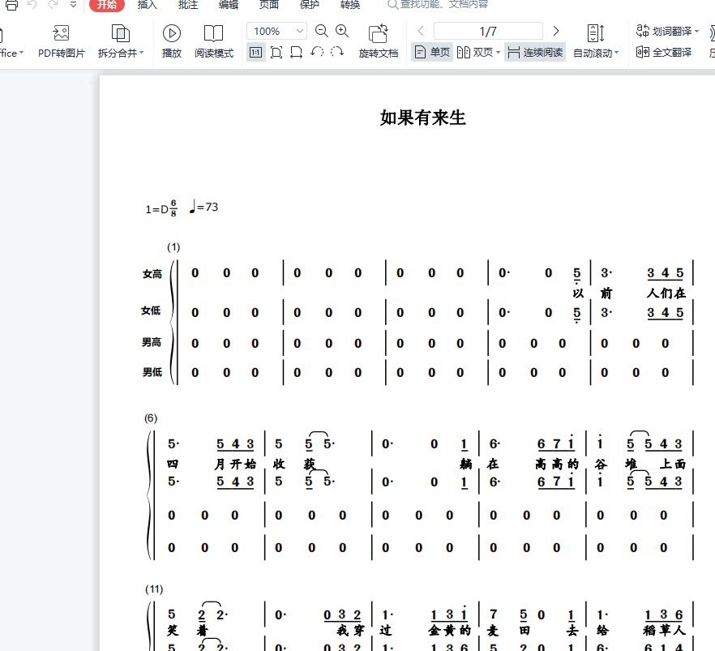The width and height of the screenshot is (715, 651).
Task: Click the print icon in quick access bar
Action: (11, 5)
